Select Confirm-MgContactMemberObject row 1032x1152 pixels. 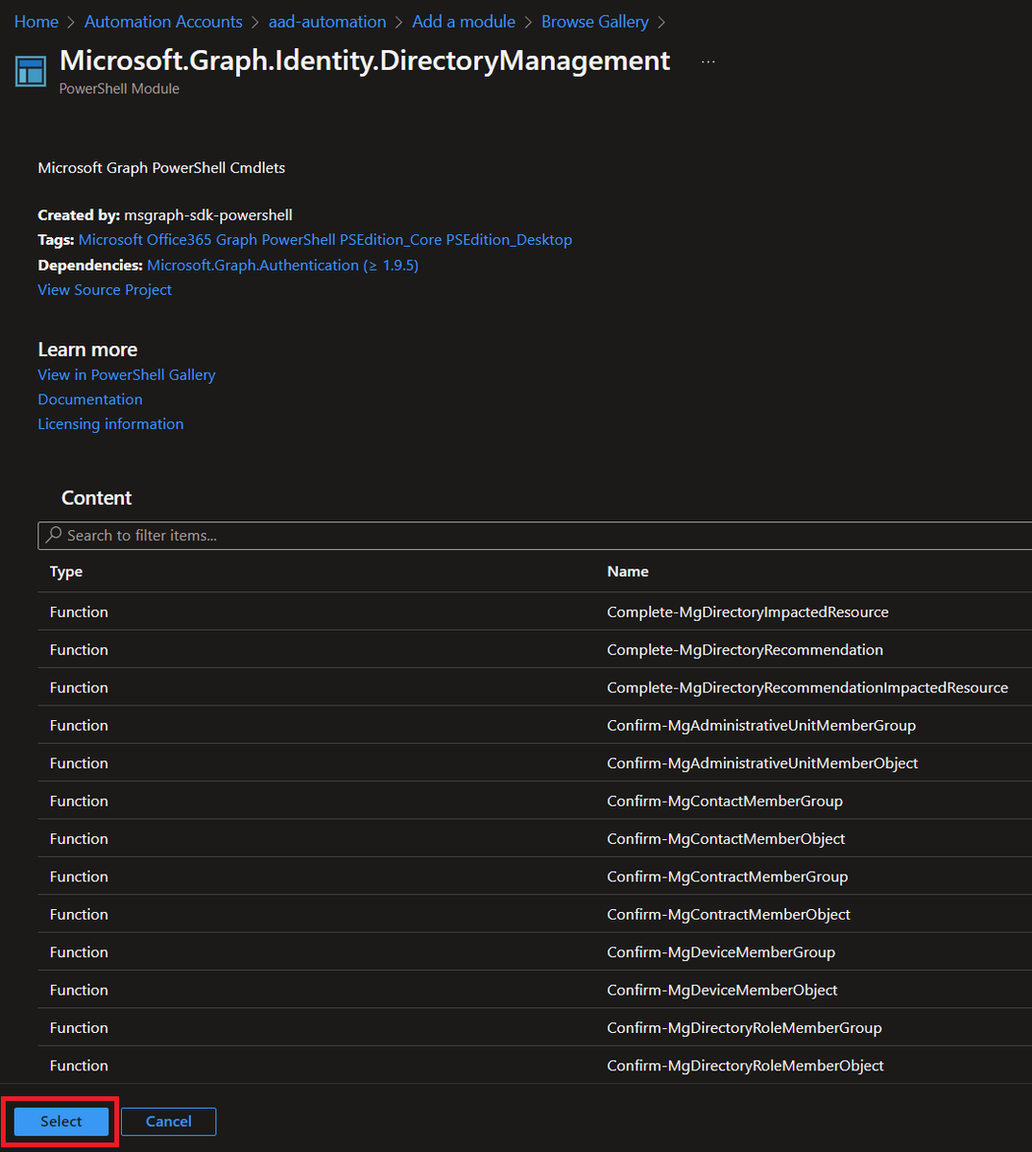(535, 838)
